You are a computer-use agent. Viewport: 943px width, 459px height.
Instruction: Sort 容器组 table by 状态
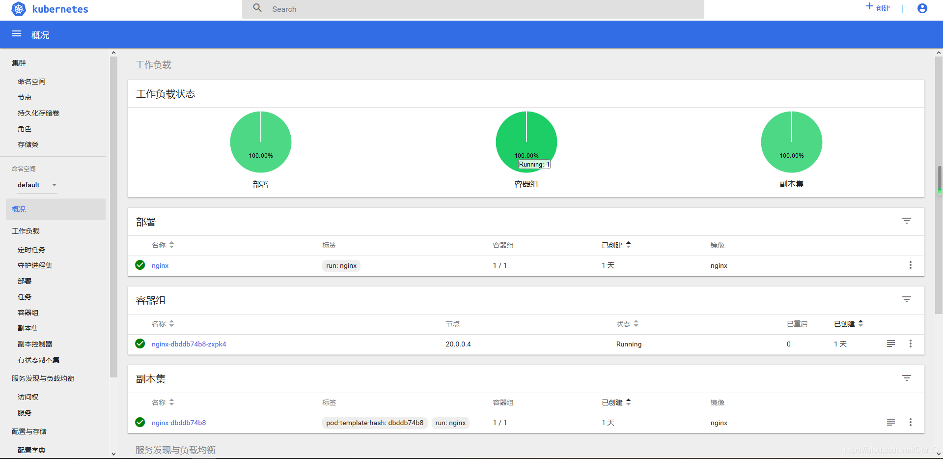[627, 324]
